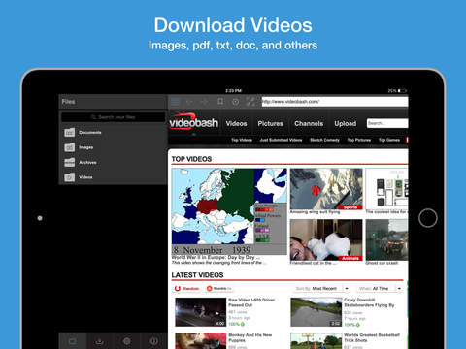Open the hamburger menu in browser toolbar
This screenshot has height=349, width=466.
175,102
